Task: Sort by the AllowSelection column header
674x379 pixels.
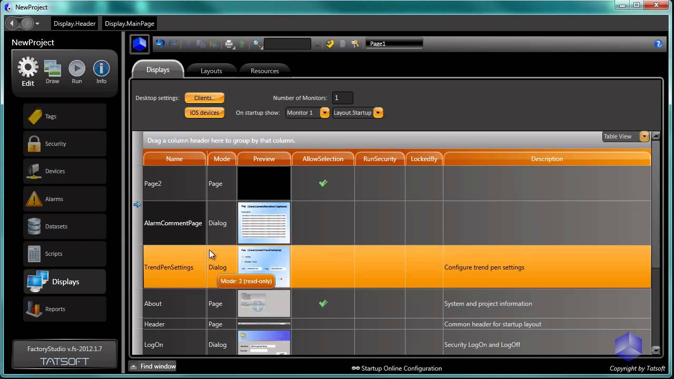Action: (x=323, y=158)
